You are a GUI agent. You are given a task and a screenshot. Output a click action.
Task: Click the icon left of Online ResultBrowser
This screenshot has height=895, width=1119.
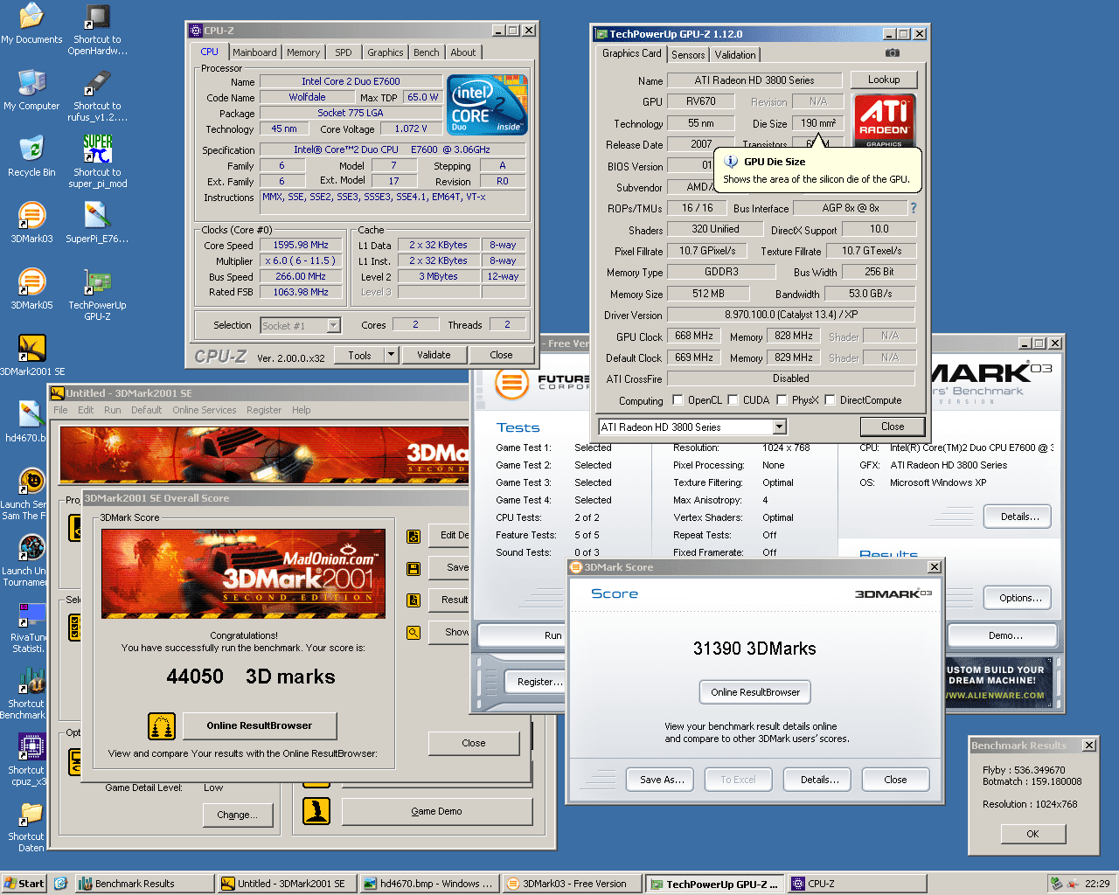click(161, 725)
